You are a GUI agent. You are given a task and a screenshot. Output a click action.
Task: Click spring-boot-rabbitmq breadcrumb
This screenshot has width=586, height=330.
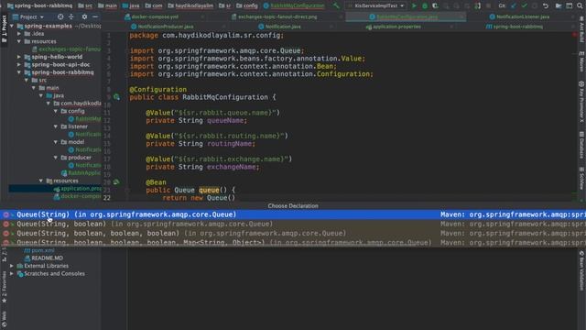tap(40, 5)
